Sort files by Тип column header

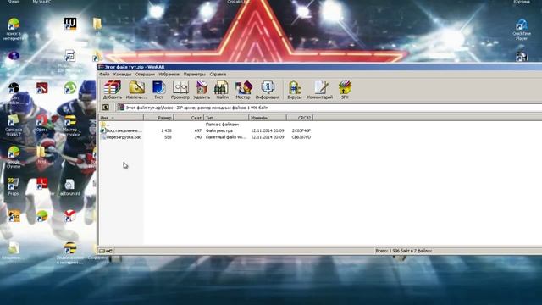226,118
